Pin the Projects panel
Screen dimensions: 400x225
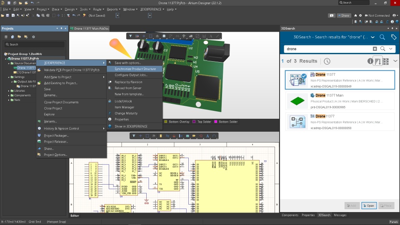[x=61, y=28]
